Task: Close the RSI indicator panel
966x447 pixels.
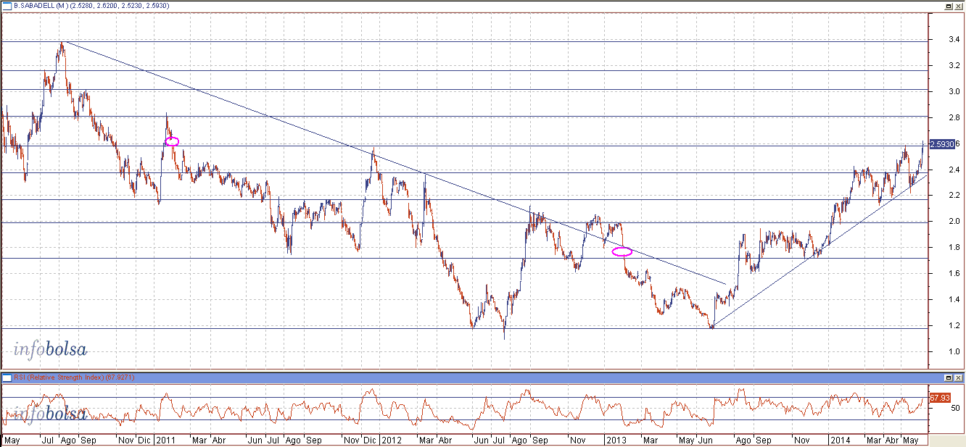Action: click(959, 378)
